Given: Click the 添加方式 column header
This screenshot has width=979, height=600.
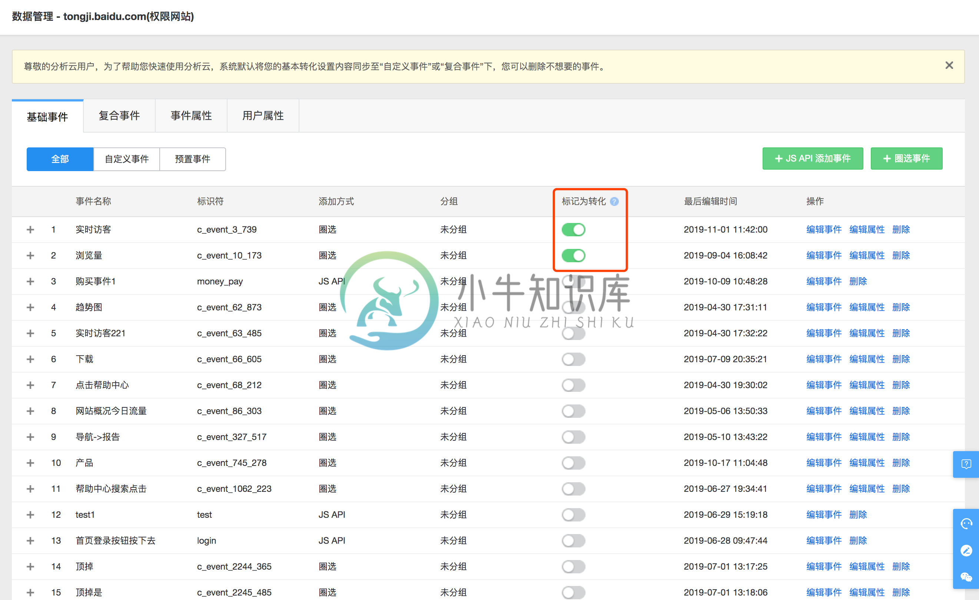Looking at the screenshot, I should 336,202.
